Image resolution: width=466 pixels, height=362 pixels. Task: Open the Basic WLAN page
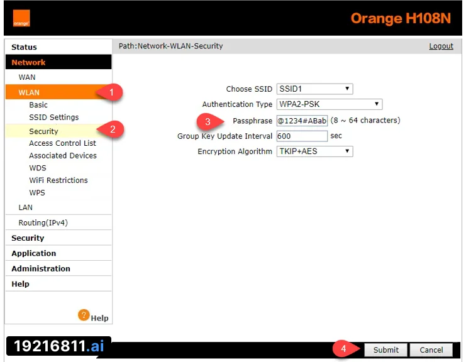[38, 105]
